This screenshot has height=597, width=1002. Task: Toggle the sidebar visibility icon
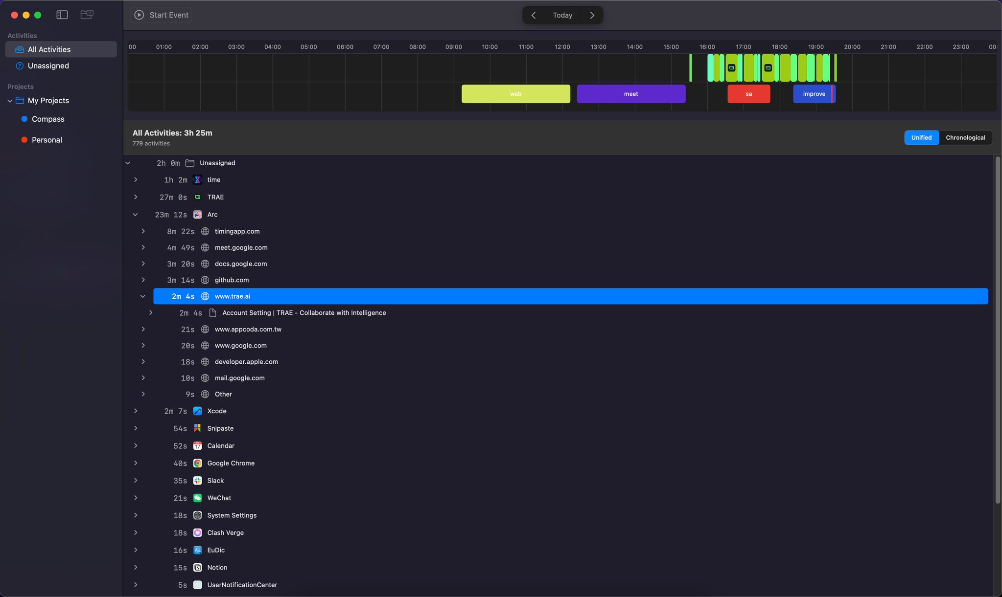(62, 15)
